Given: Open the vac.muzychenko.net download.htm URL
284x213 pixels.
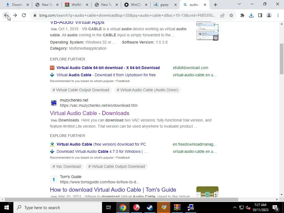Looking at the screenshot, I should pyautogui.click(x=99, y=105).
